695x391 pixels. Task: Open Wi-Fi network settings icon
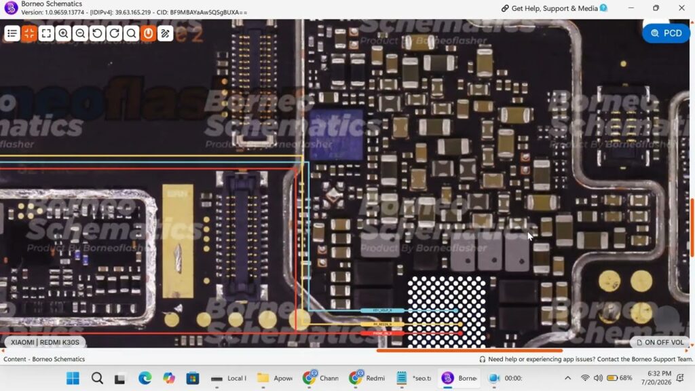coord(585,378)
